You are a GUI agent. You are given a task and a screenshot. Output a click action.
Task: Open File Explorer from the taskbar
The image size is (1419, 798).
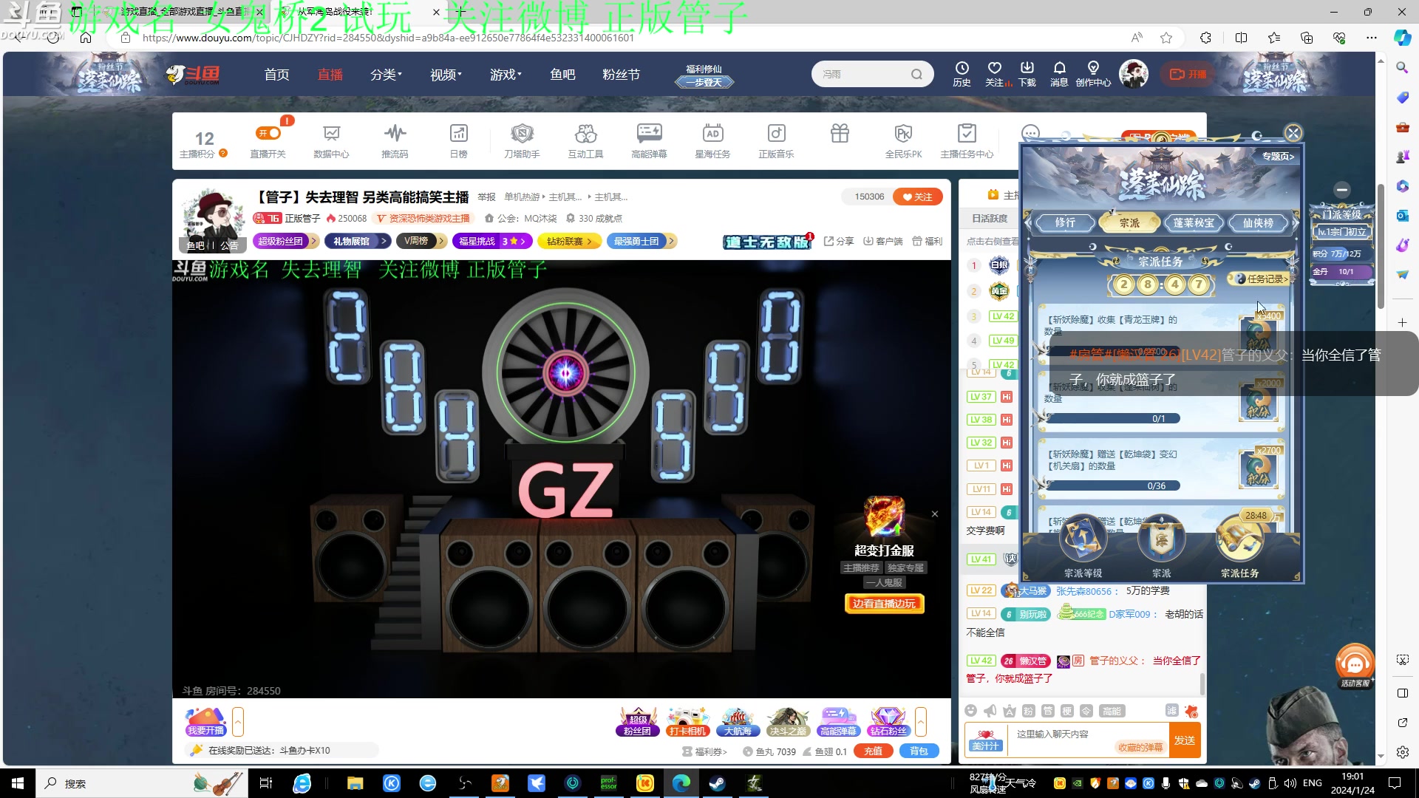point(355,783)
